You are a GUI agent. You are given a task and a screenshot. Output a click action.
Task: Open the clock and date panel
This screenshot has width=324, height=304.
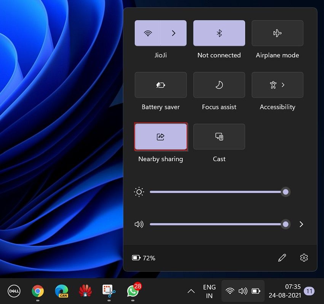[x=286, y=291]
